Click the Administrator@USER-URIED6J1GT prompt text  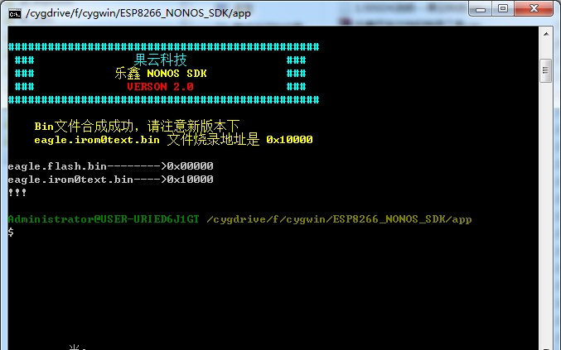pos(104,219)
